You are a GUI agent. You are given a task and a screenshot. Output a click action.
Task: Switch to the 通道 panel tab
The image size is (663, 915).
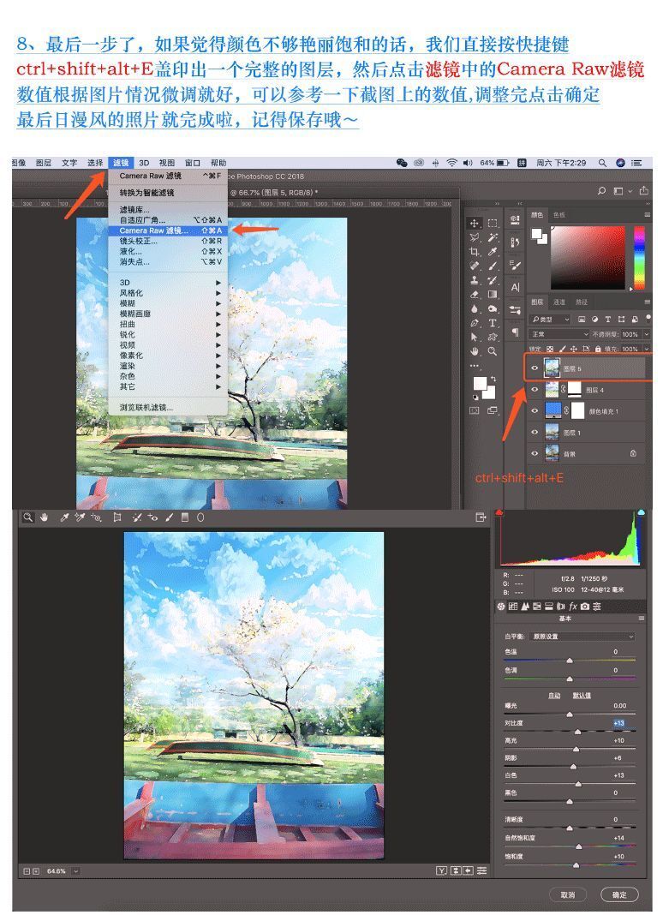[x=559, y=302]
